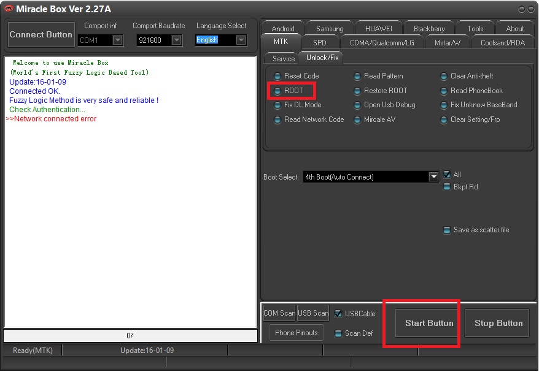The image size is (539, 372).
Task: Click the 'Fuzzy Logic Method' log line
Action: click(x=84, y=101)
